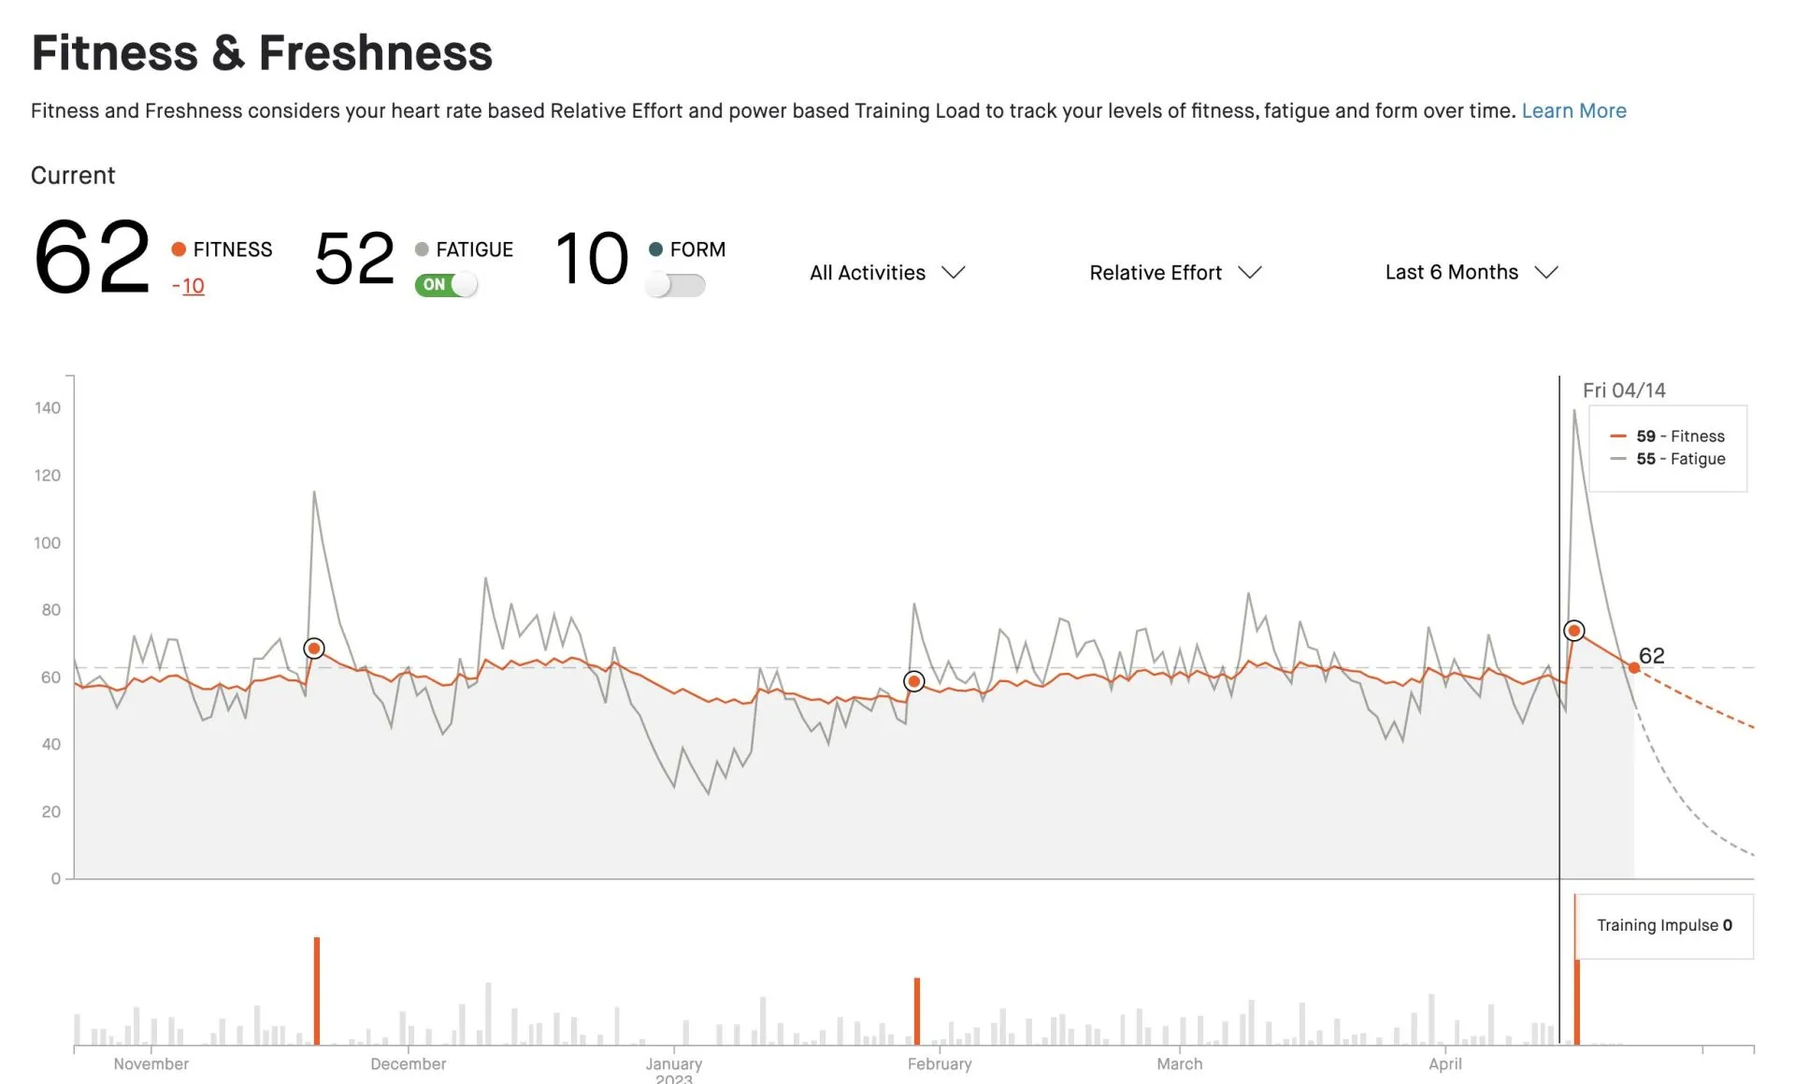Click the orange bar in mid April
This screenshot has height=1084, width=1795.
(x=1577, y=1000)
